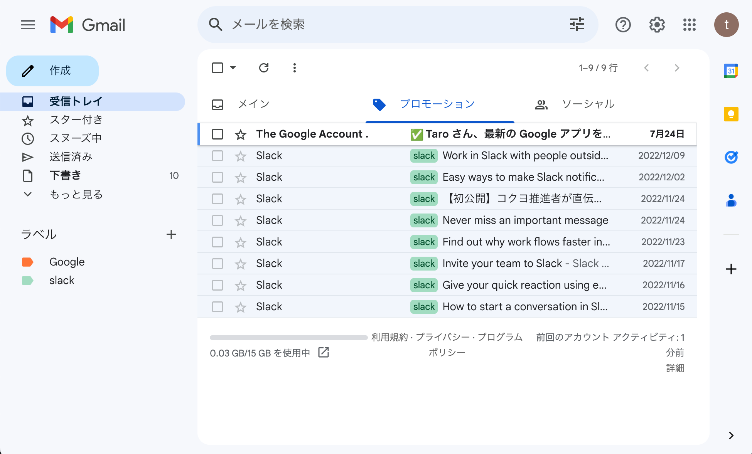This screenshot has height=454, width=752.
Task: Open Settings gear icon
Action: [657, 25]
